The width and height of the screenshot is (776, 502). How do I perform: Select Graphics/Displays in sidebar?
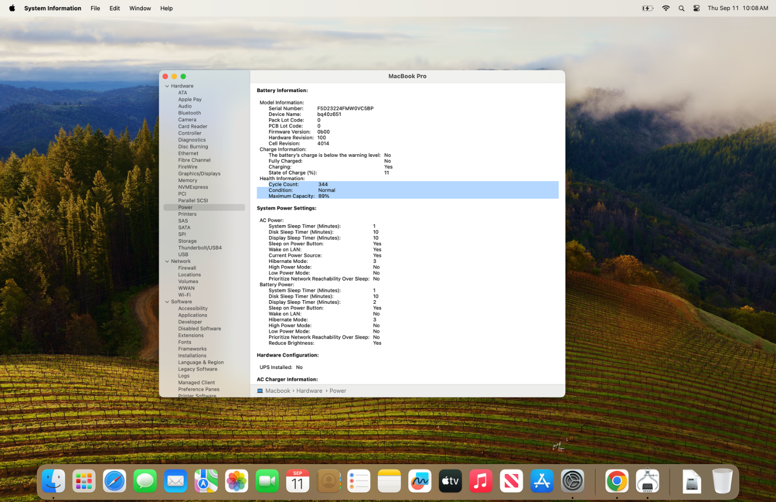pyautogui.click(x=199, y=173)
